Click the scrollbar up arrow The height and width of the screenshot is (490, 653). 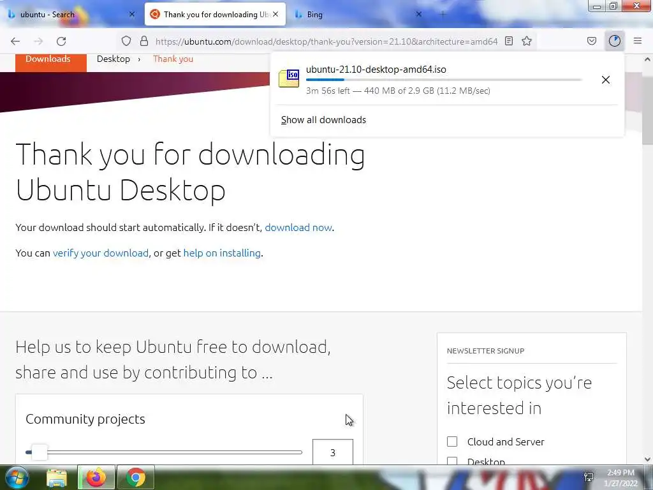point(647,59)
